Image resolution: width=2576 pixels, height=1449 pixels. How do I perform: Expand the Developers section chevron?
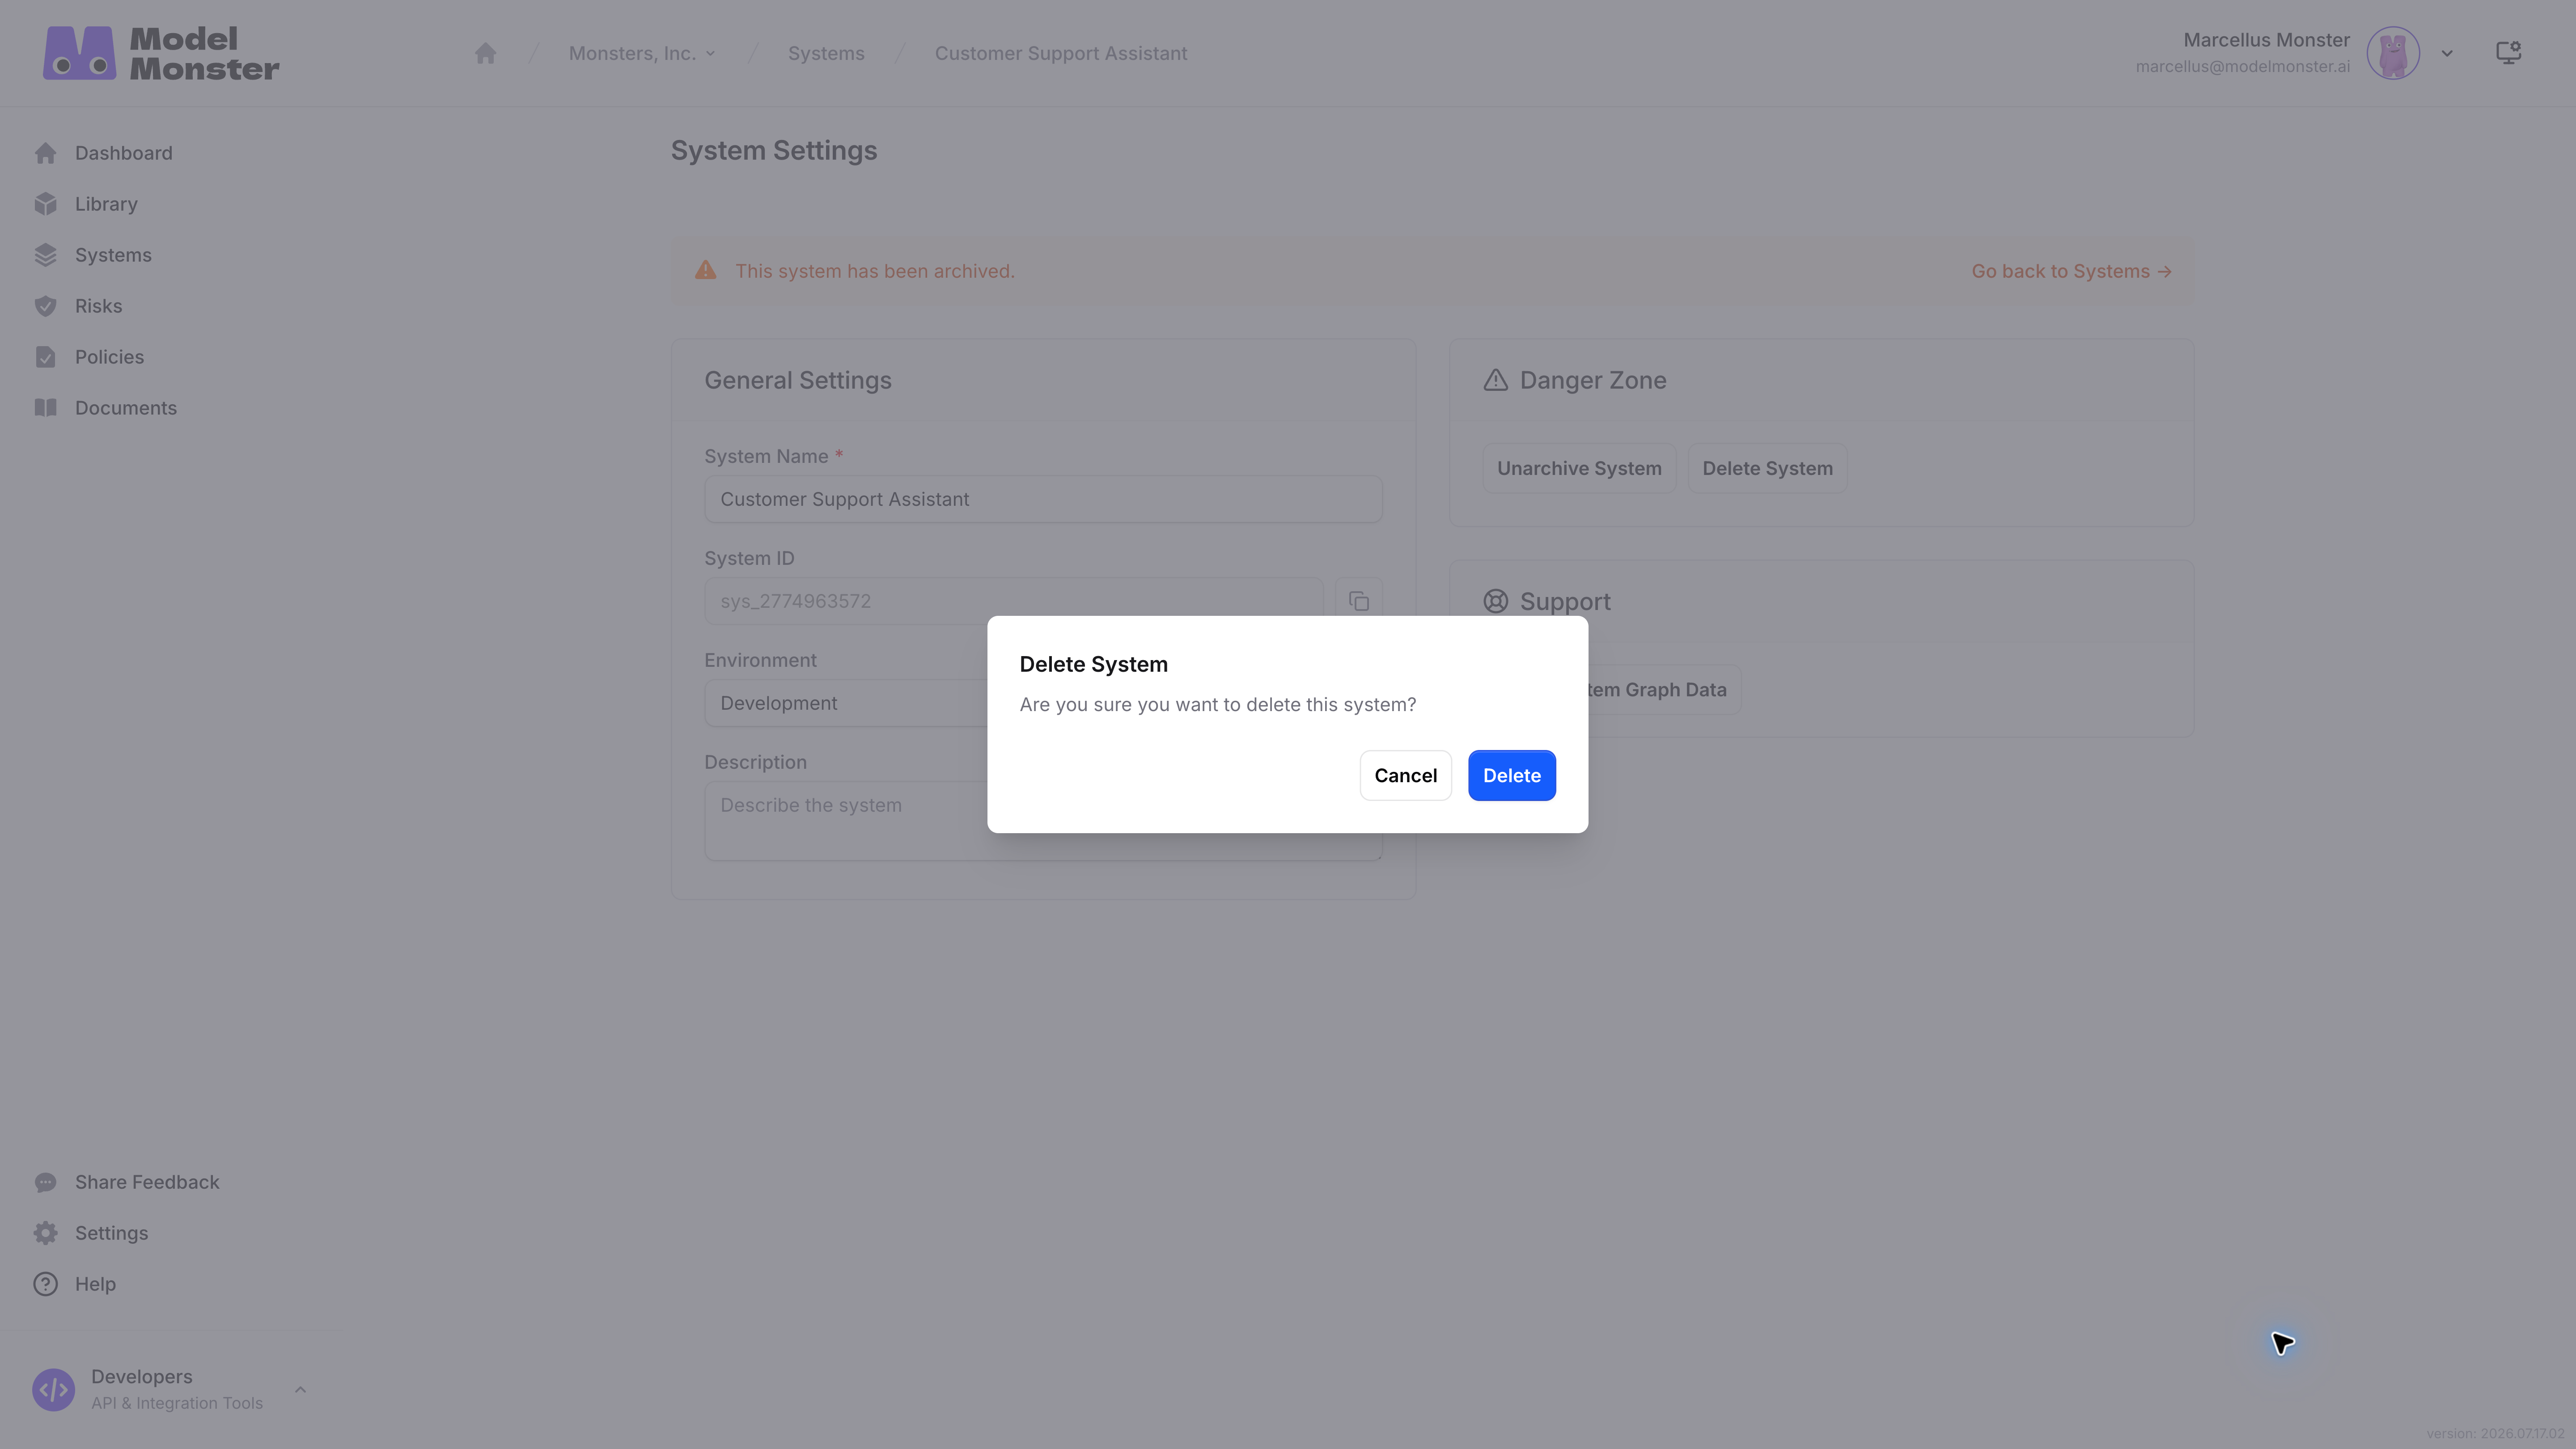coord(300,1390)
